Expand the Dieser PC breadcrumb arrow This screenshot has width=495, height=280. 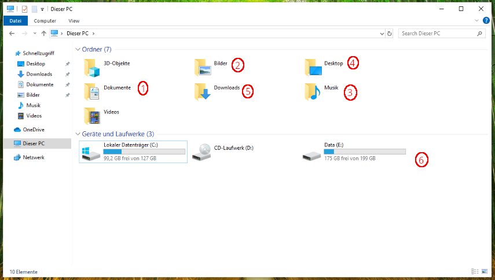tap(93, 34)
